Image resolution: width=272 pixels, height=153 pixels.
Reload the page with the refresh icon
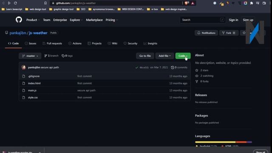click(x=15, y=3)
